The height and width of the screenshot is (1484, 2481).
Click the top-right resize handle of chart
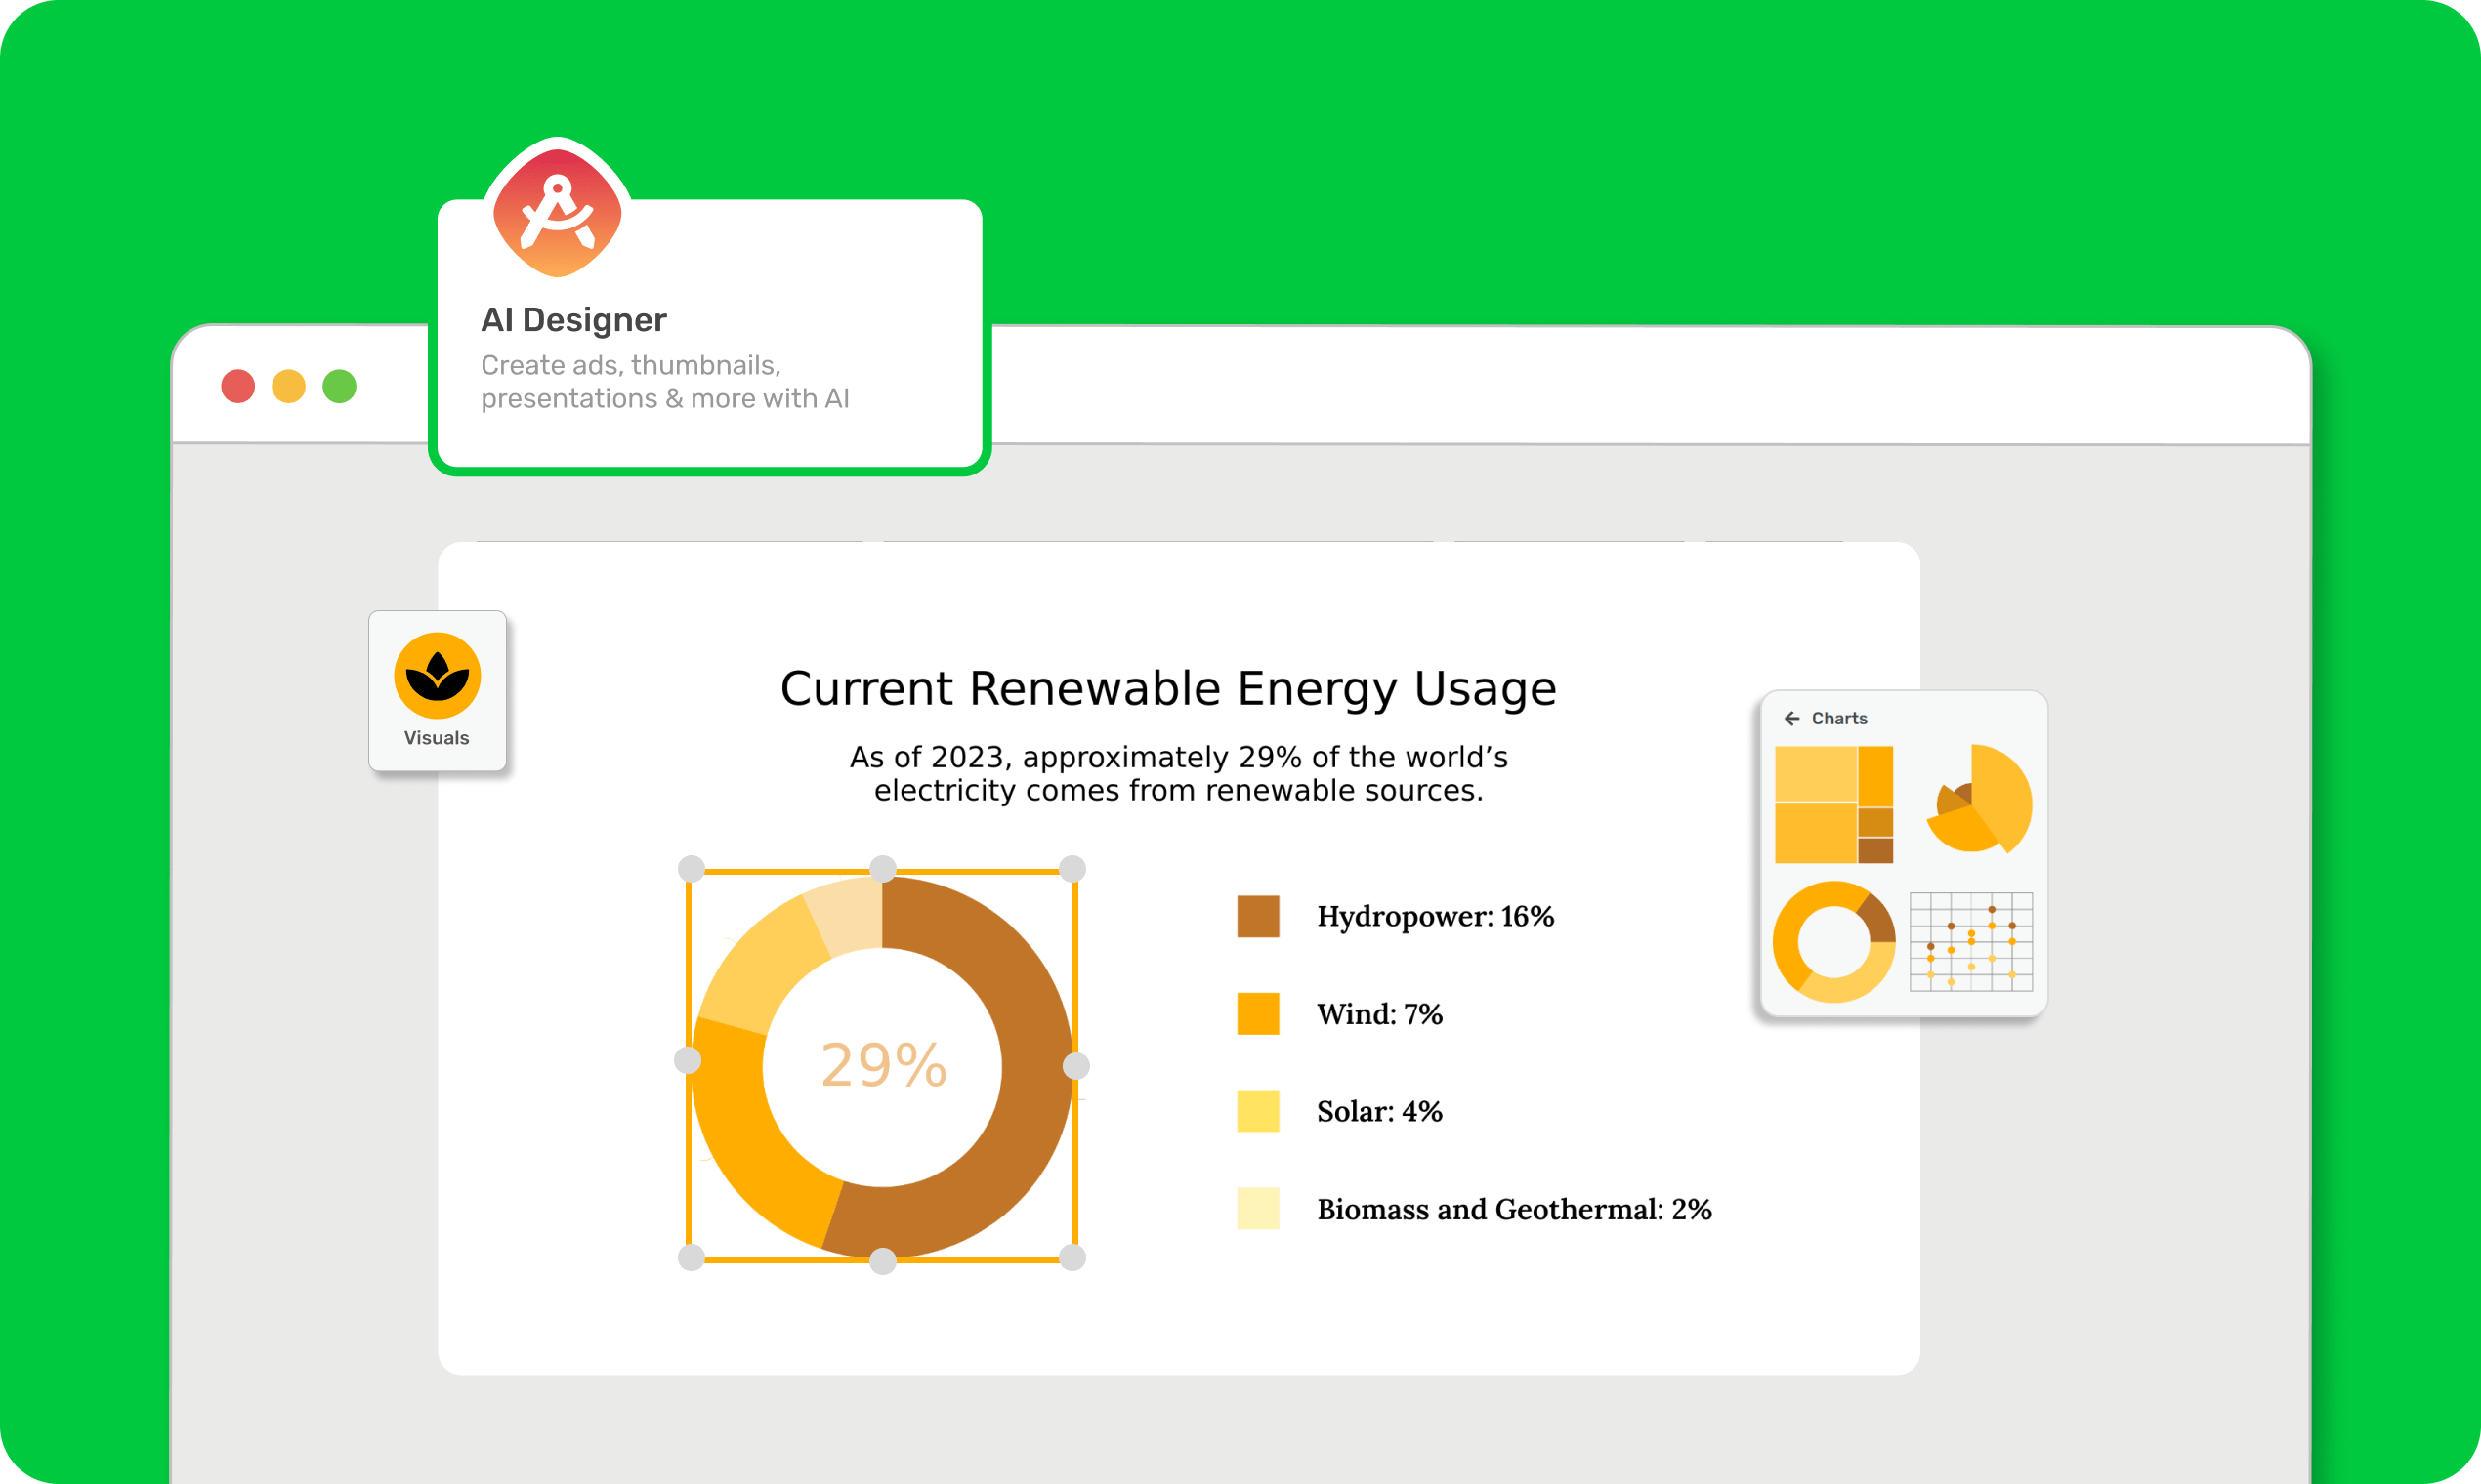[1072, 869]
